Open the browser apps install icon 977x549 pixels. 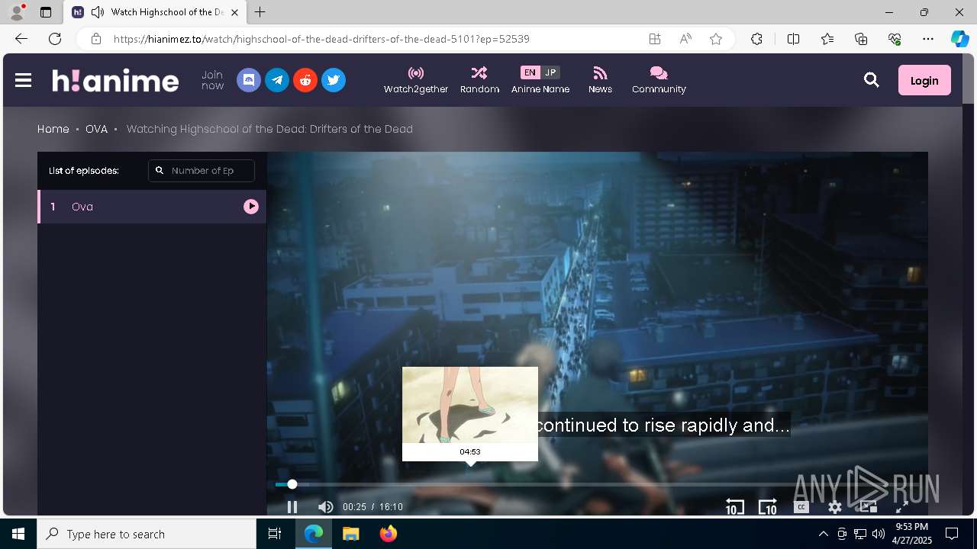pyautogui.click(x=655, y=39)
